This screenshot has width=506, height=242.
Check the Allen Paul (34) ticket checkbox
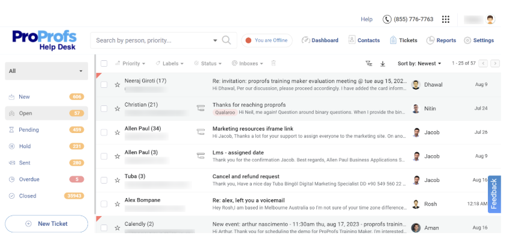click(x=104, y=132)
